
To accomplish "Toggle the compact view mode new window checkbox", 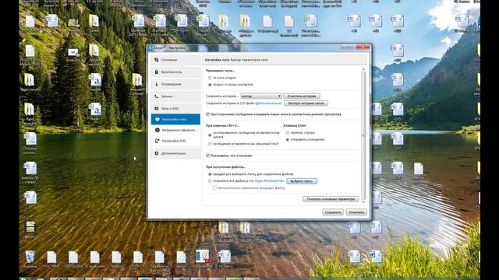I will tap(208, 114).
